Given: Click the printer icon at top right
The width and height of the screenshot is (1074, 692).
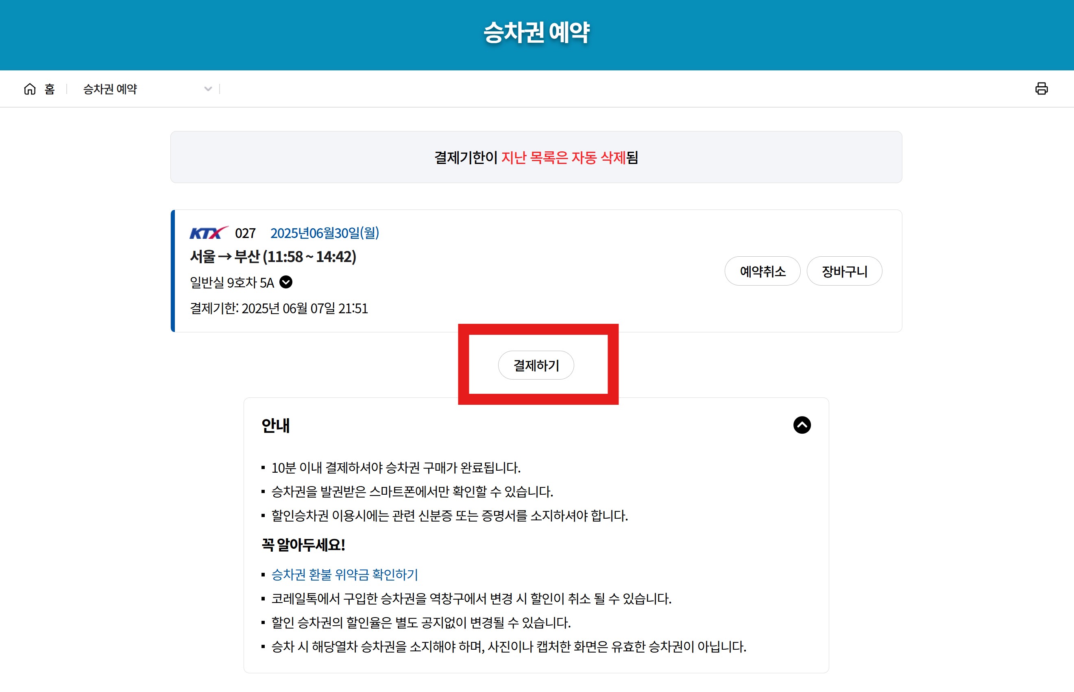Looking at the screenshot, I should [x=1041, y=89].
